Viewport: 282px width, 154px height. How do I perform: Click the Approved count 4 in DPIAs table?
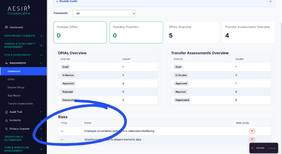click(123, 84)
